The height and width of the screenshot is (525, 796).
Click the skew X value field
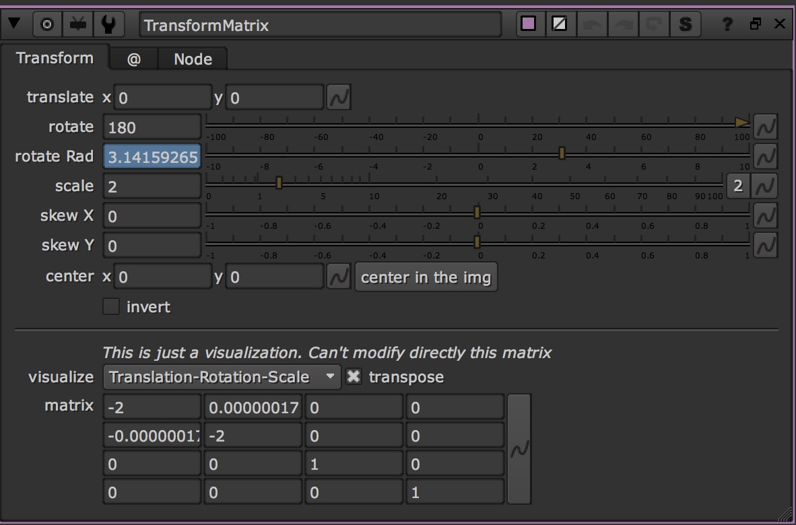click(x=152, y=216)
